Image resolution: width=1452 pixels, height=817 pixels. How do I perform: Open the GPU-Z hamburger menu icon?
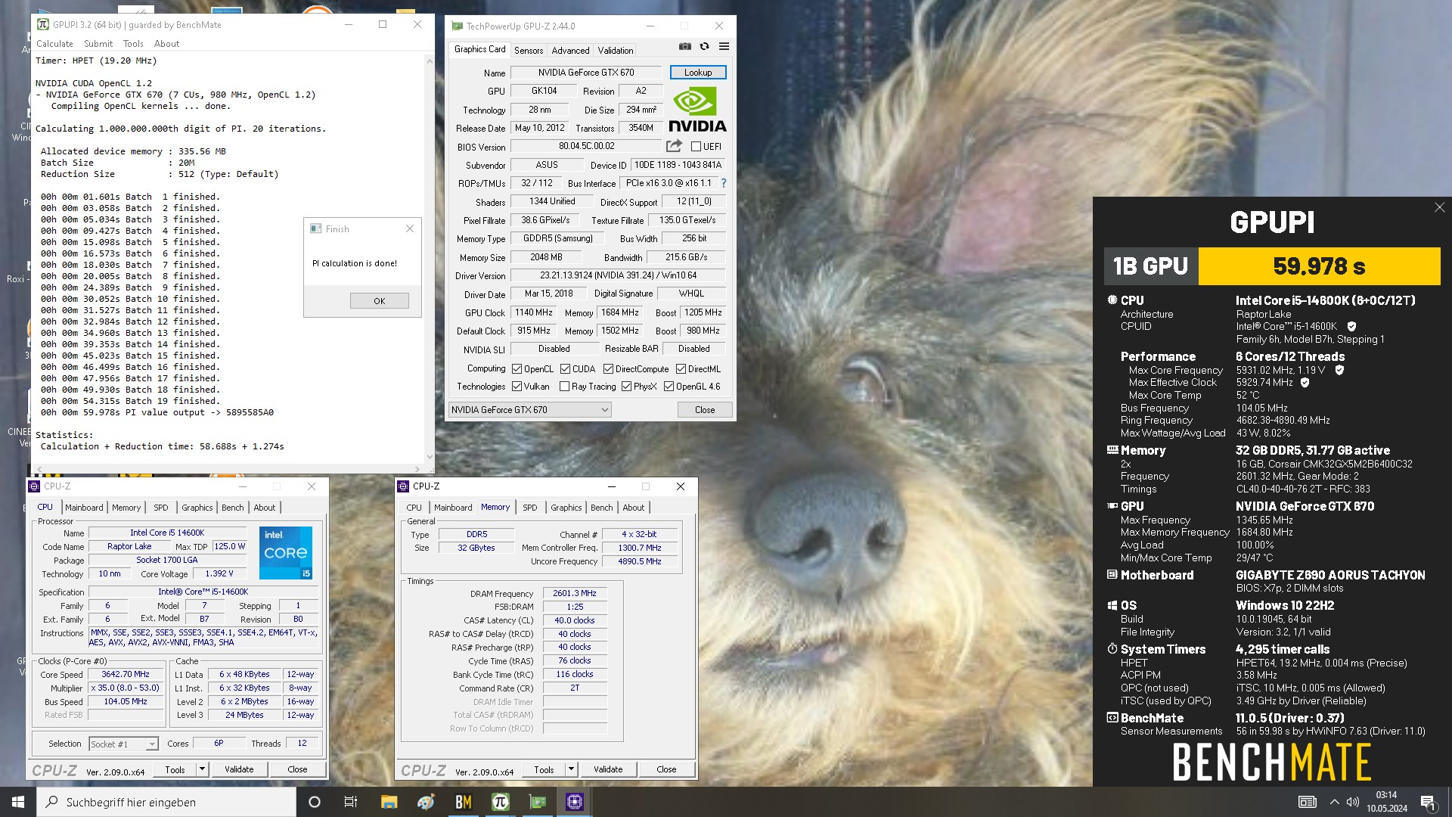[x=724, y=46]
